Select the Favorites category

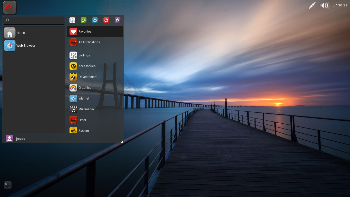click(x=95, y=32)
